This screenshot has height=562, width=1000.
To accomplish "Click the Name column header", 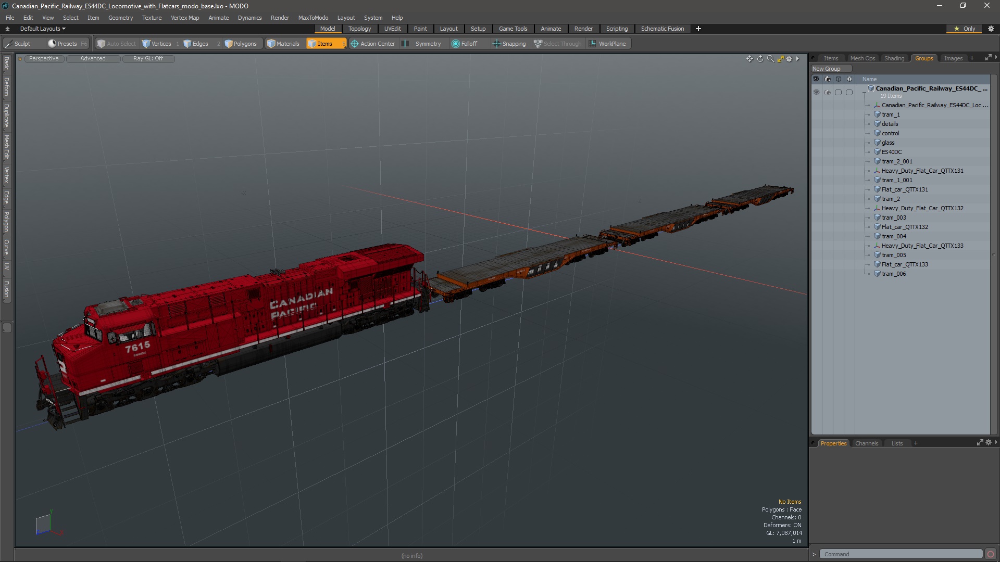I will pyautogui.click(x=869, y=79).
